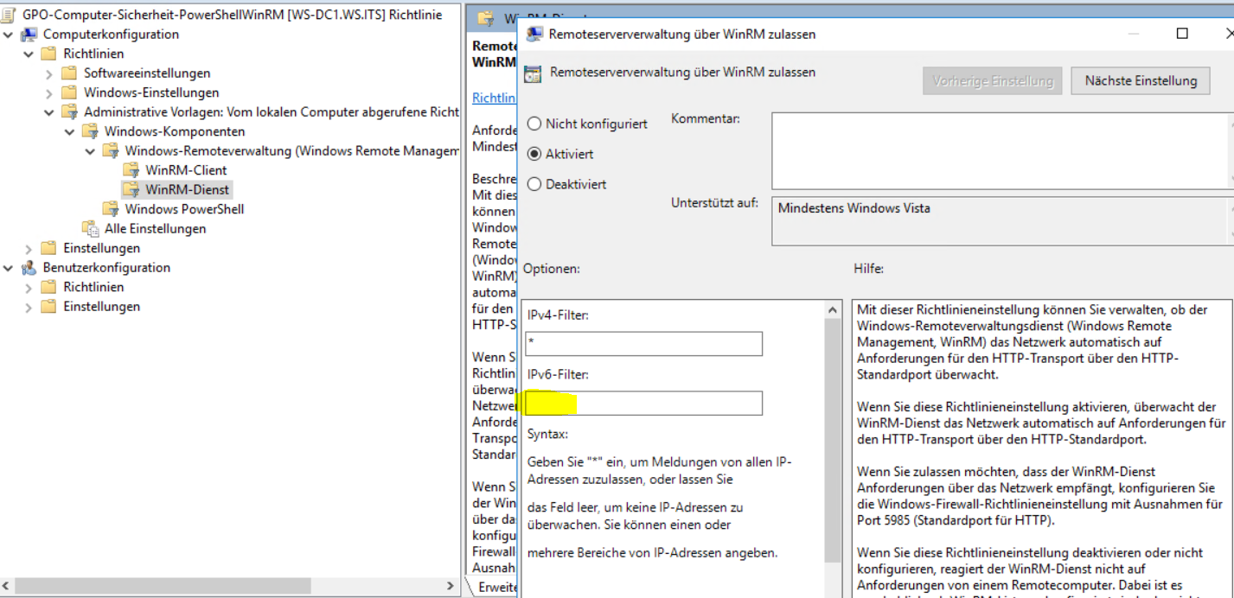Select the WinRM-Client tree item label
1234x598 pixels.
186,170
